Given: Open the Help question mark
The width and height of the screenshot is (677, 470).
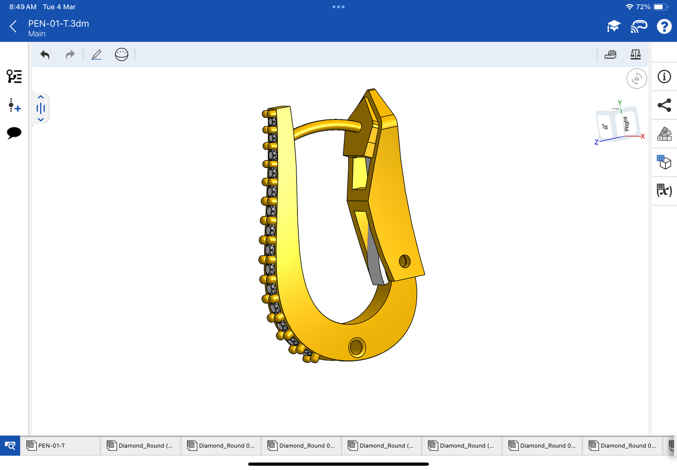Looking at the screenshot, I should (664, 27).
